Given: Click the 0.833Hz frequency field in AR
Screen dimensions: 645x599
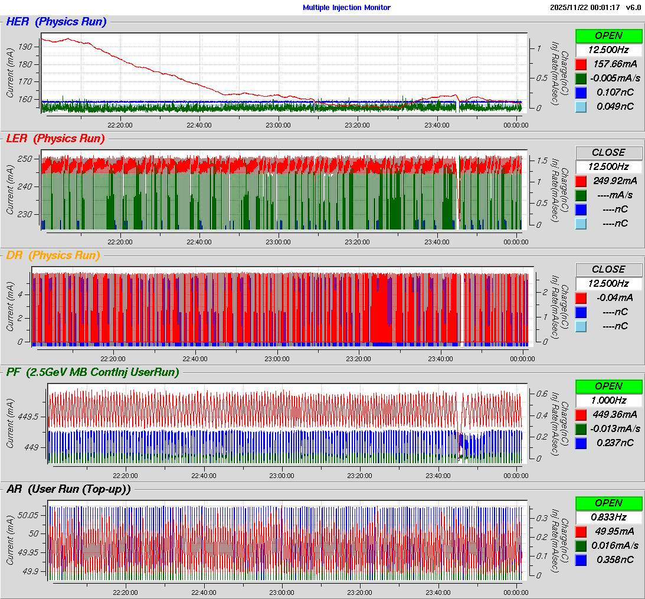Looking at the screenshot, I should (x=608, y=517).
